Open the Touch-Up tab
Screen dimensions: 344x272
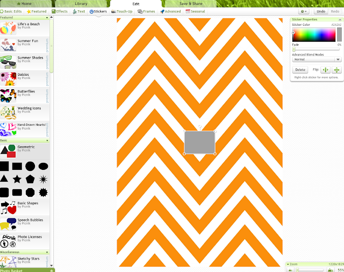point(122,11)
